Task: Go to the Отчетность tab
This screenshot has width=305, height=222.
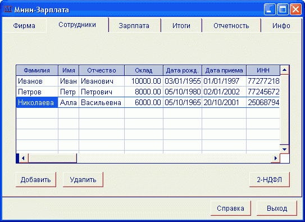Action: pyautogui.click(x=231, y=25)
